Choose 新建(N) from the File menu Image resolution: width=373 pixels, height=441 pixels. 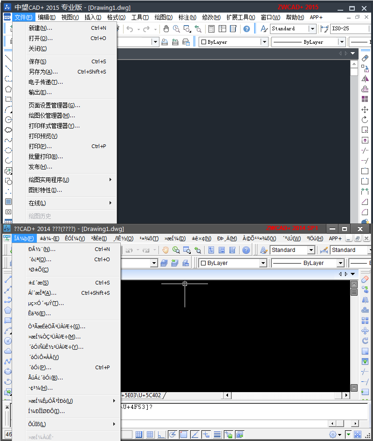pos(71,28)
